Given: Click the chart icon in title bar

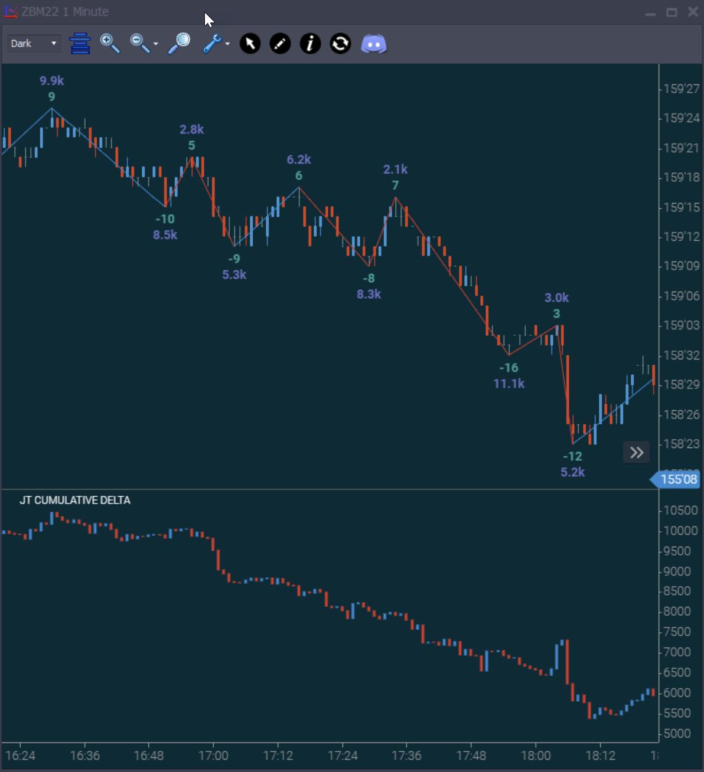Looking at the screenshot, I should tap(11, 12).
